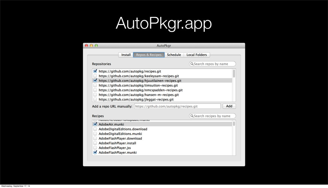
Task: Check the jleggat-recipes.git repository
Action: [x=95, y=99]
